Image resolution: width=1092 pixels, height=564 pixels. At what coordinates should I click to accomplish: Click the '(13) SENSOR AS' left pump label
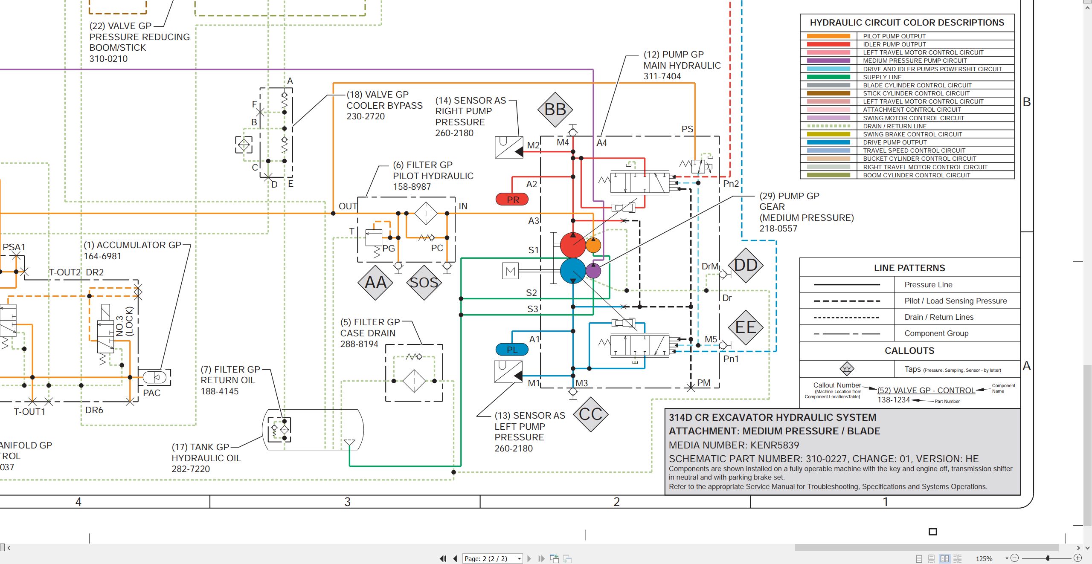click(x=530, y=416)
